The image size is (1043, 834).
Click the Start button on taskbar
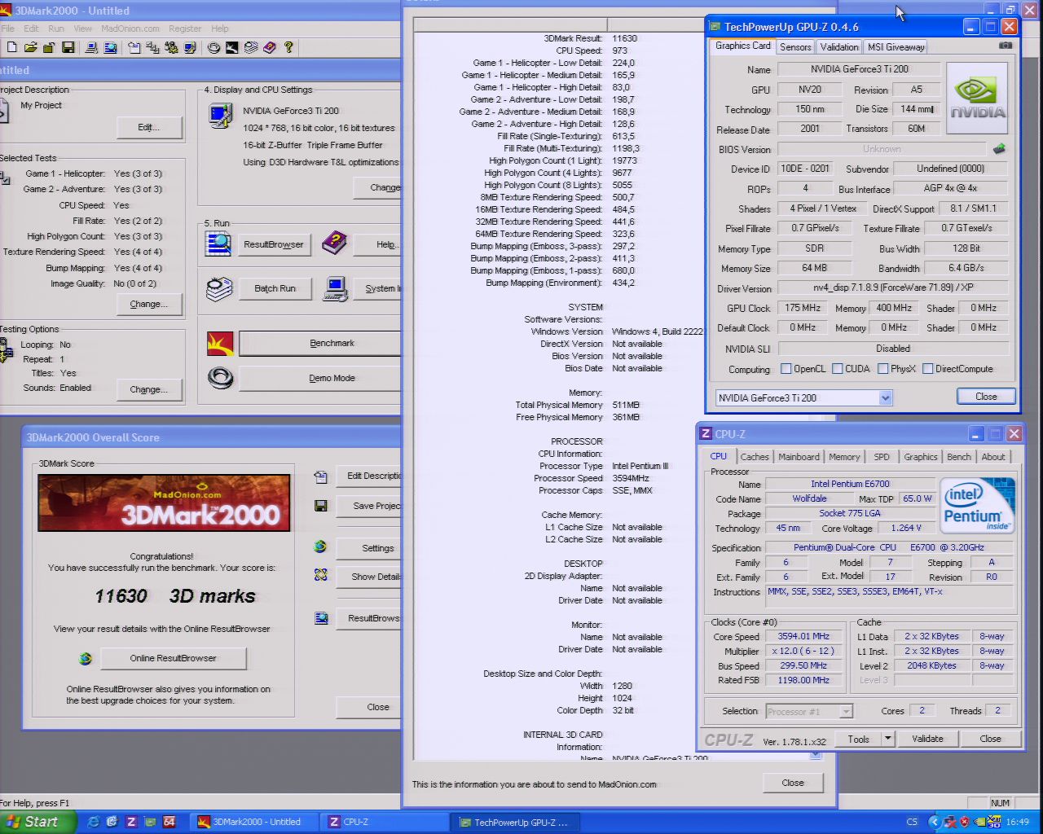[37, 822]
